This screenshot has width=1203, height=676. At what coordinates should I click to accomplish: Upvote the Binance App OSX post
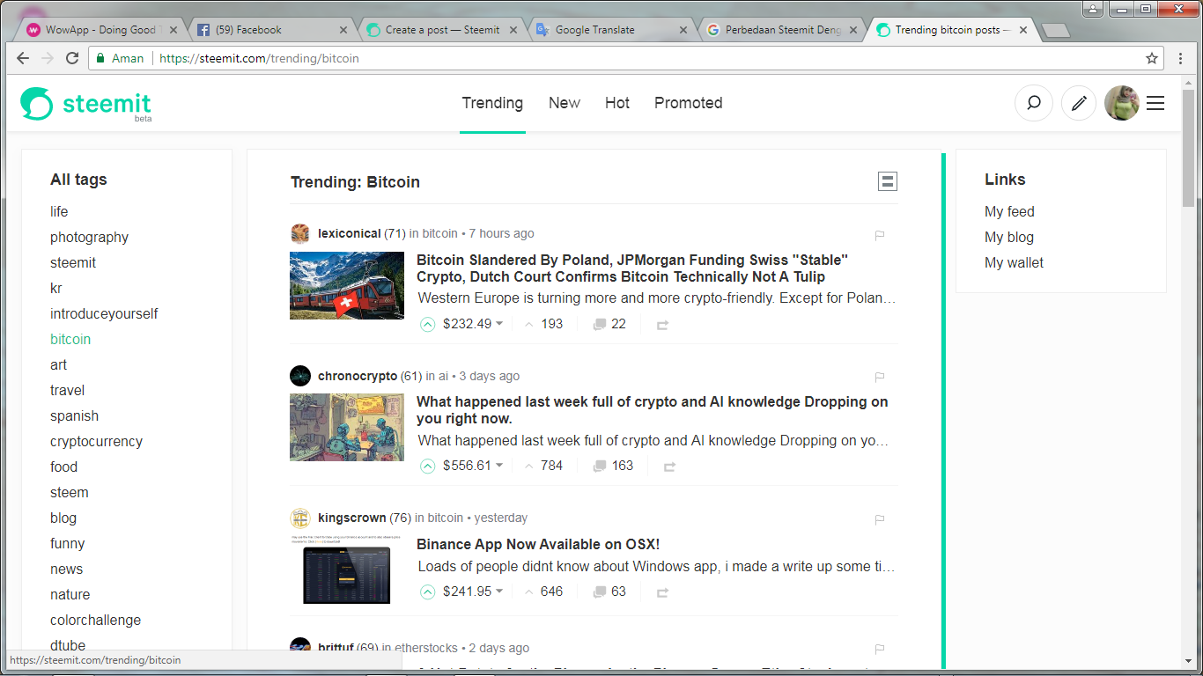pos(427,591)
